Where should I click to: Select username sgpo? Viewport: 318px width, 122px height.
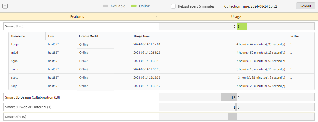tap(15, 61)
